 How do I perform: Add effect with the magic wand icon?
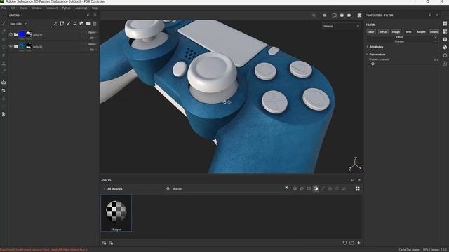pos(55,24)
